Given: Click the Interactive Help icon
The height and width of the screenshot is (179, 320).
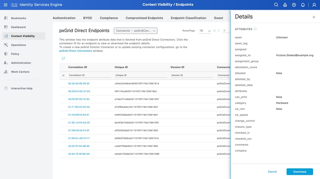Looking at the screenshot, I should point(6,88).
